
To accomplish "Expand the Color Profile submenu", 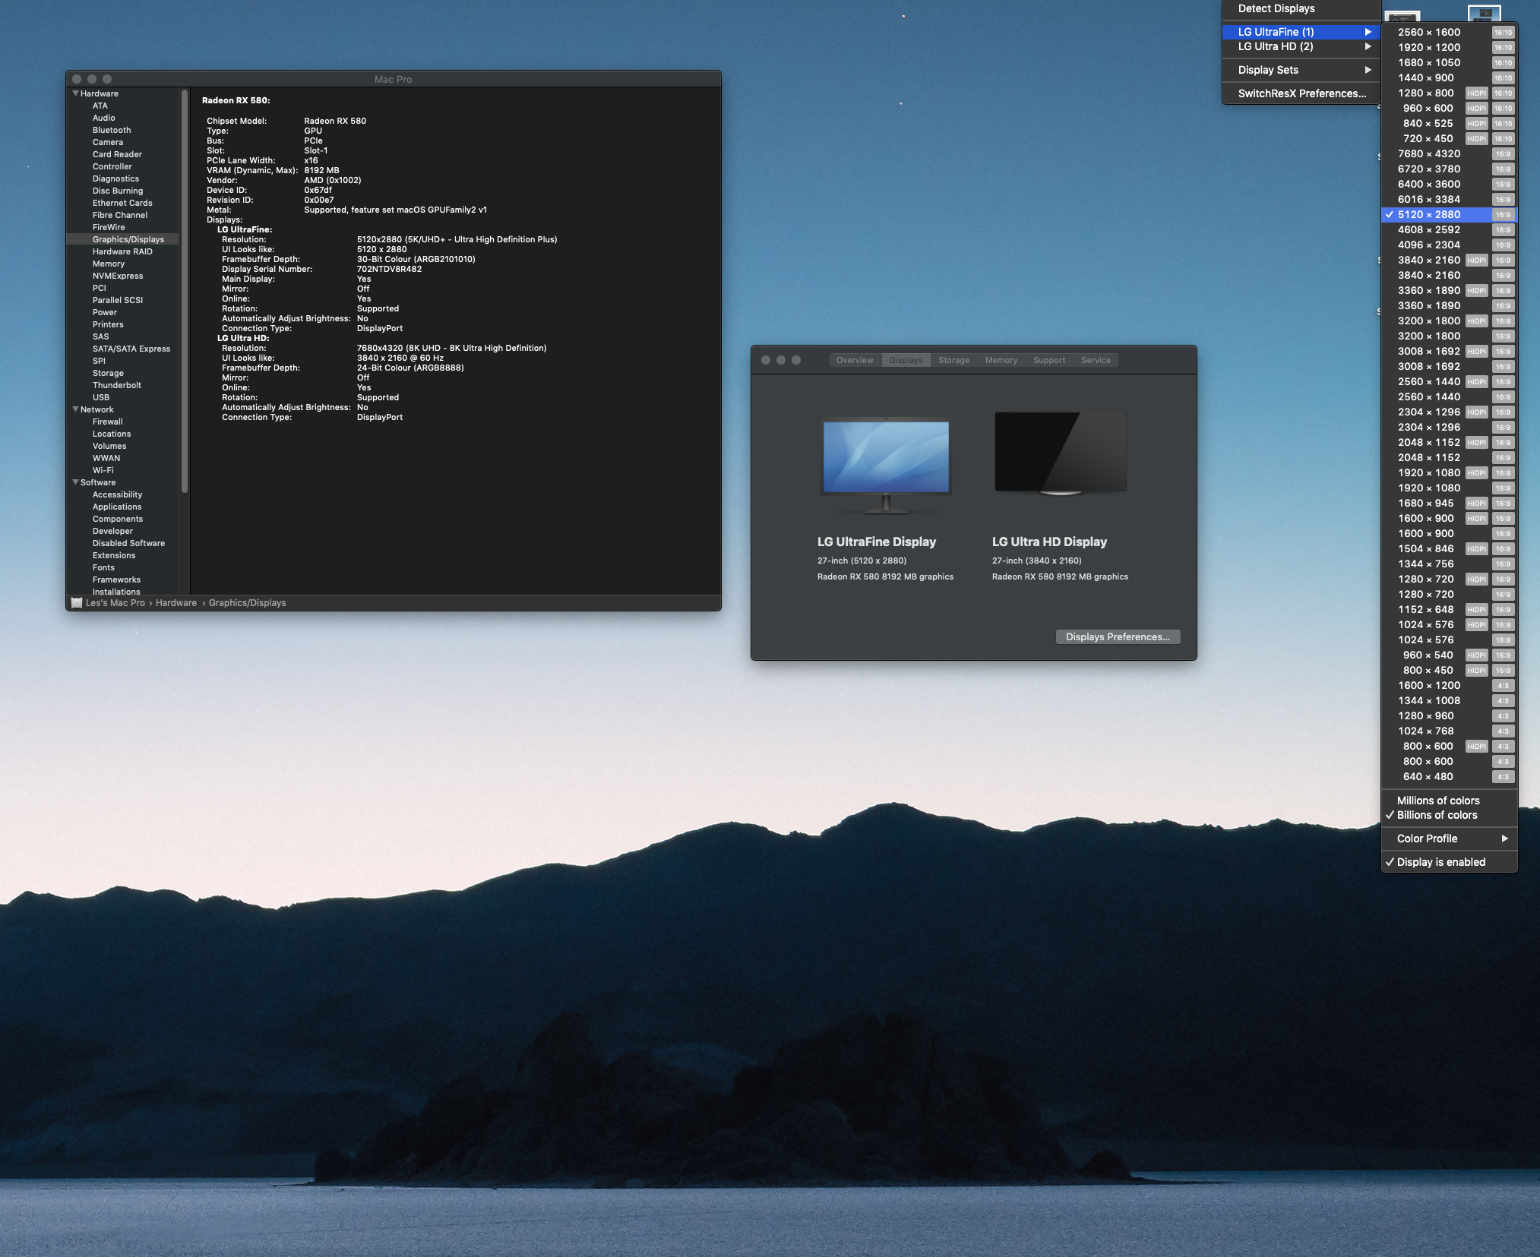I will 1449,839.
